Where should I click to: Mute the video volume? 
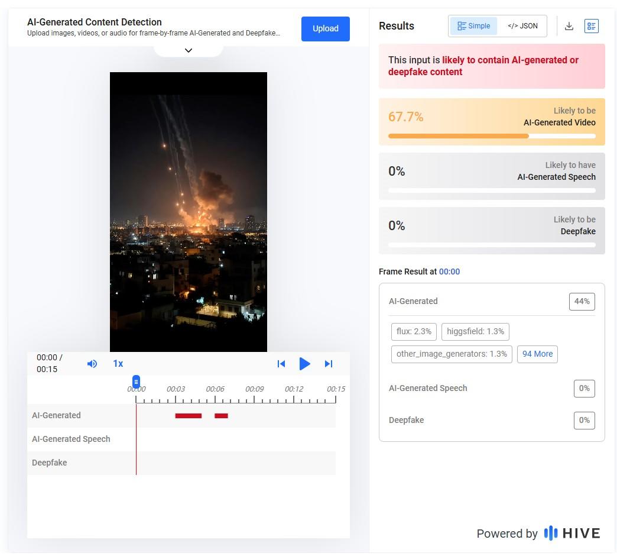coord(92,364)
